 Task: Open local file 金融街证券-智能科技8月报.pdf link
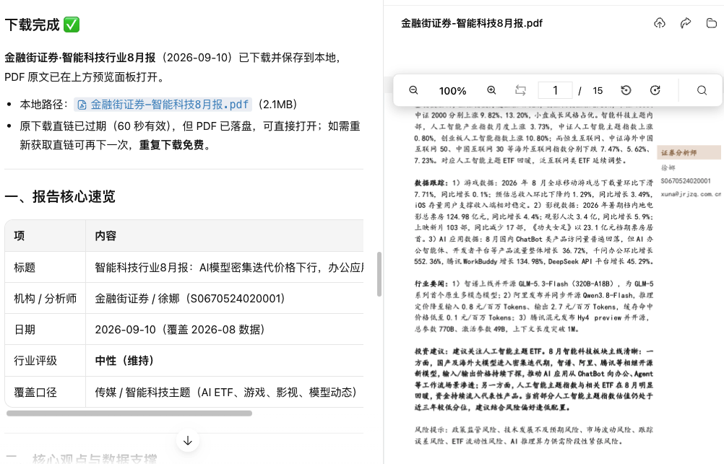(x=163, y=105)
